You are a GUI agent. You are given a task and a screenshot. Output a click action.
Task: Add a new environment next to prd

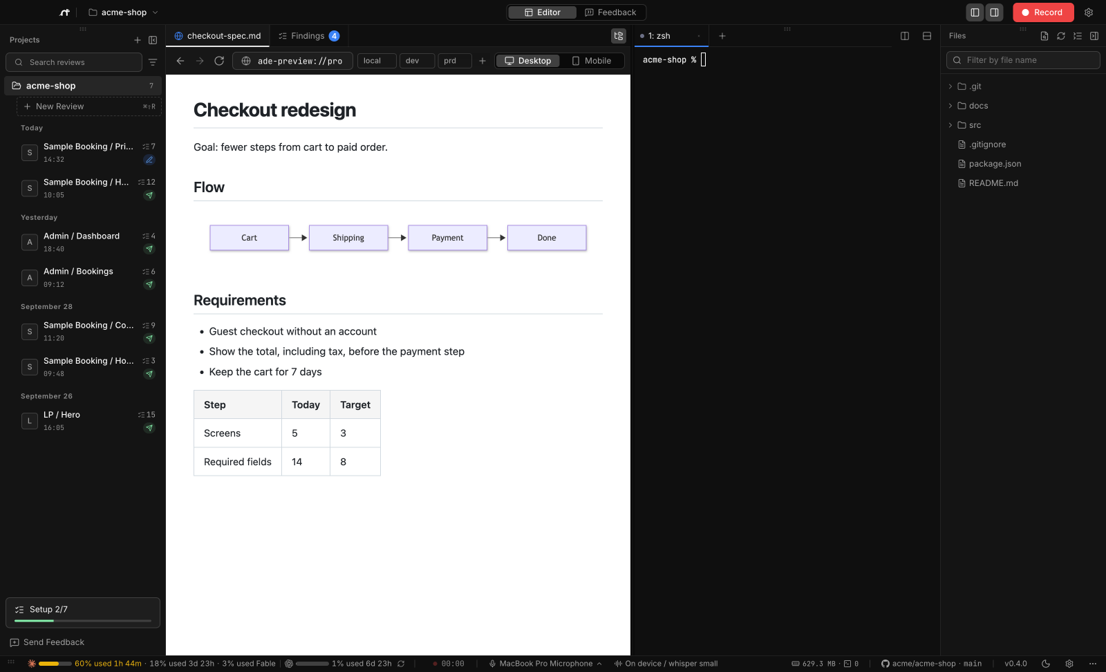pyautogui.click(x=482, y=61)
